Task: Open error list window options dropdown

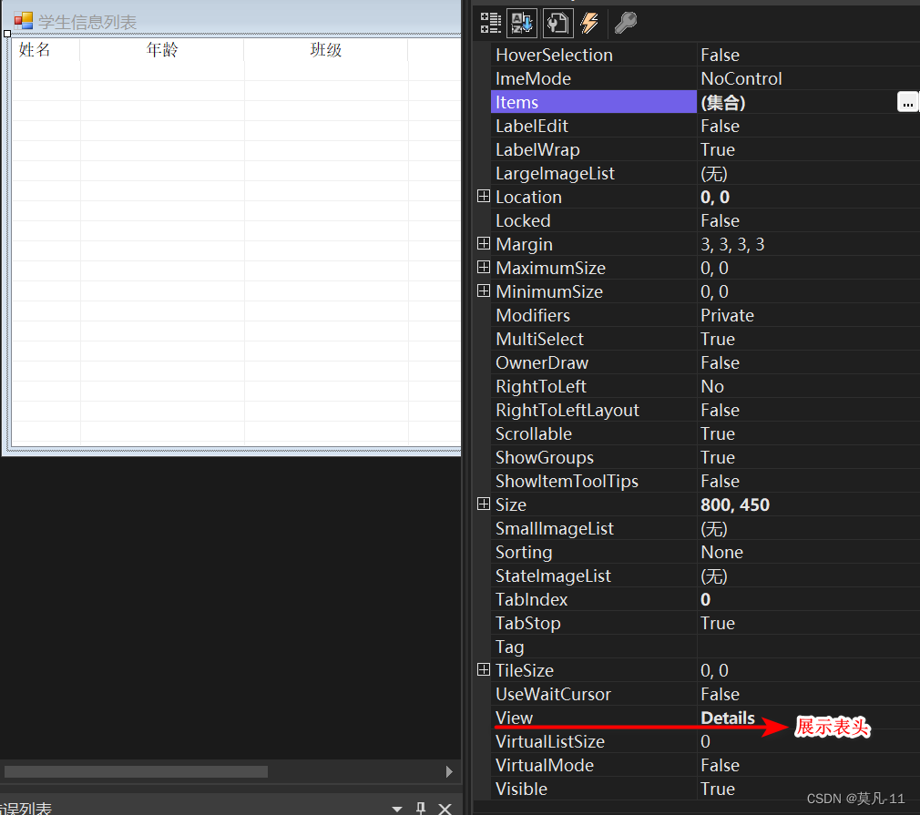Action: [x=397, y=808]
